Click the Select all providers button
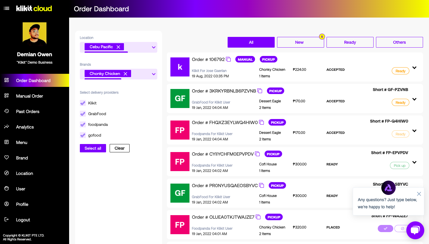This screenshot has width=429, height=244. pos(93,148)
